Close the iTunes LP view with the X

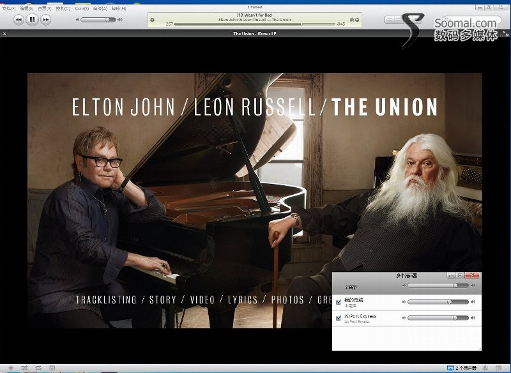point(4,34)
